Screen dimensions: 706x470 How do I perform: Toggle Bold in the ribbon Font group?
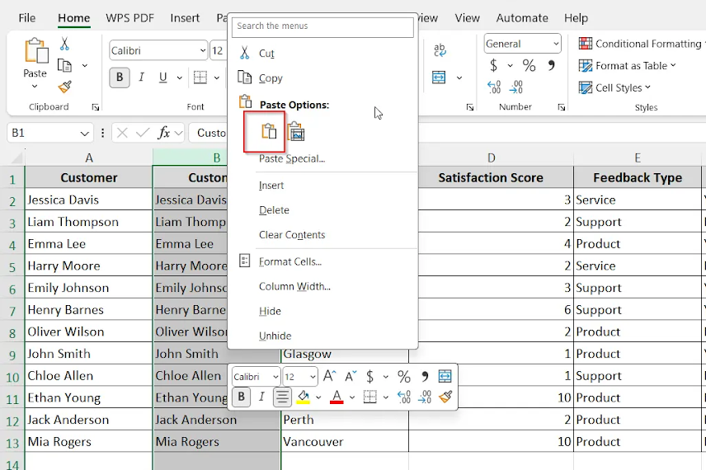click(x=120, y=78)
